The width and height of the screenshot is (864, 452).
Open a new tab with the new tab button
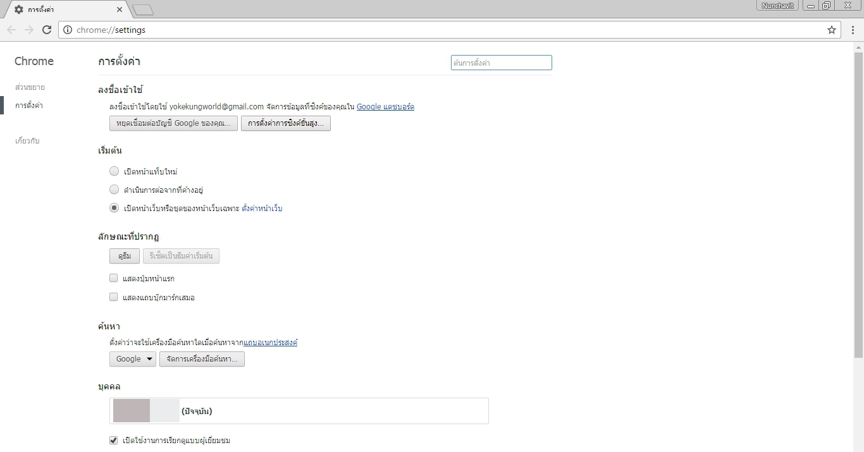[144, 9]
